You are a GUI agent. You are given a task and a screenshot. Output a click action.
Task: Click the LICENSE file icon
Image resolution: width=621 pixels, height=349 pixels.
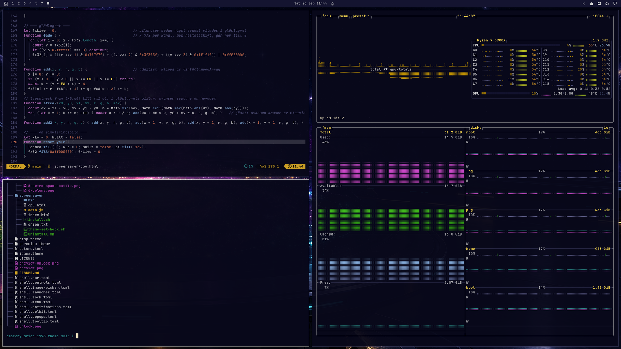pyautogui.click(x=16, y=258)
